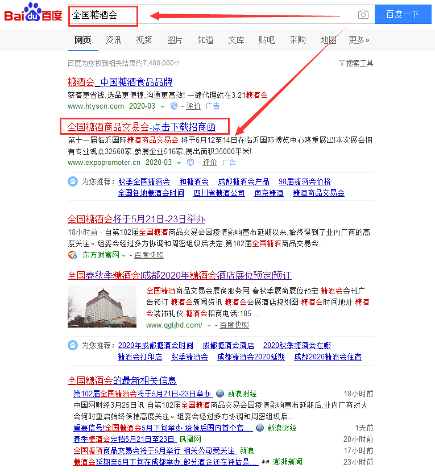
Task: Click the 保 shield icon for htyscn.com
Action: pyautogui.click(x=174, y=106)
